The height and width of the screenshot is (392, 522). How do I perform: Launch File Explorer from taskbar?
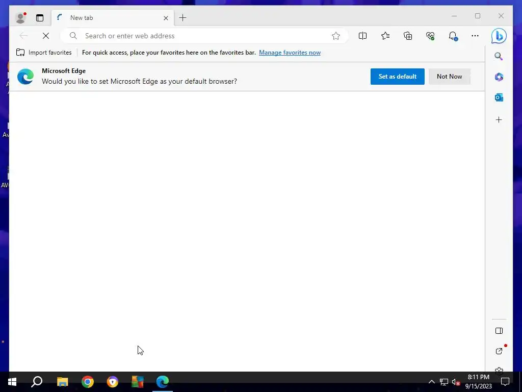pyautogui.click(x=62, y=382)
